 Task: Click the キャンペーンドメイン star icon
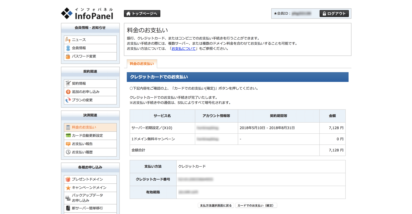click(68, 187)
